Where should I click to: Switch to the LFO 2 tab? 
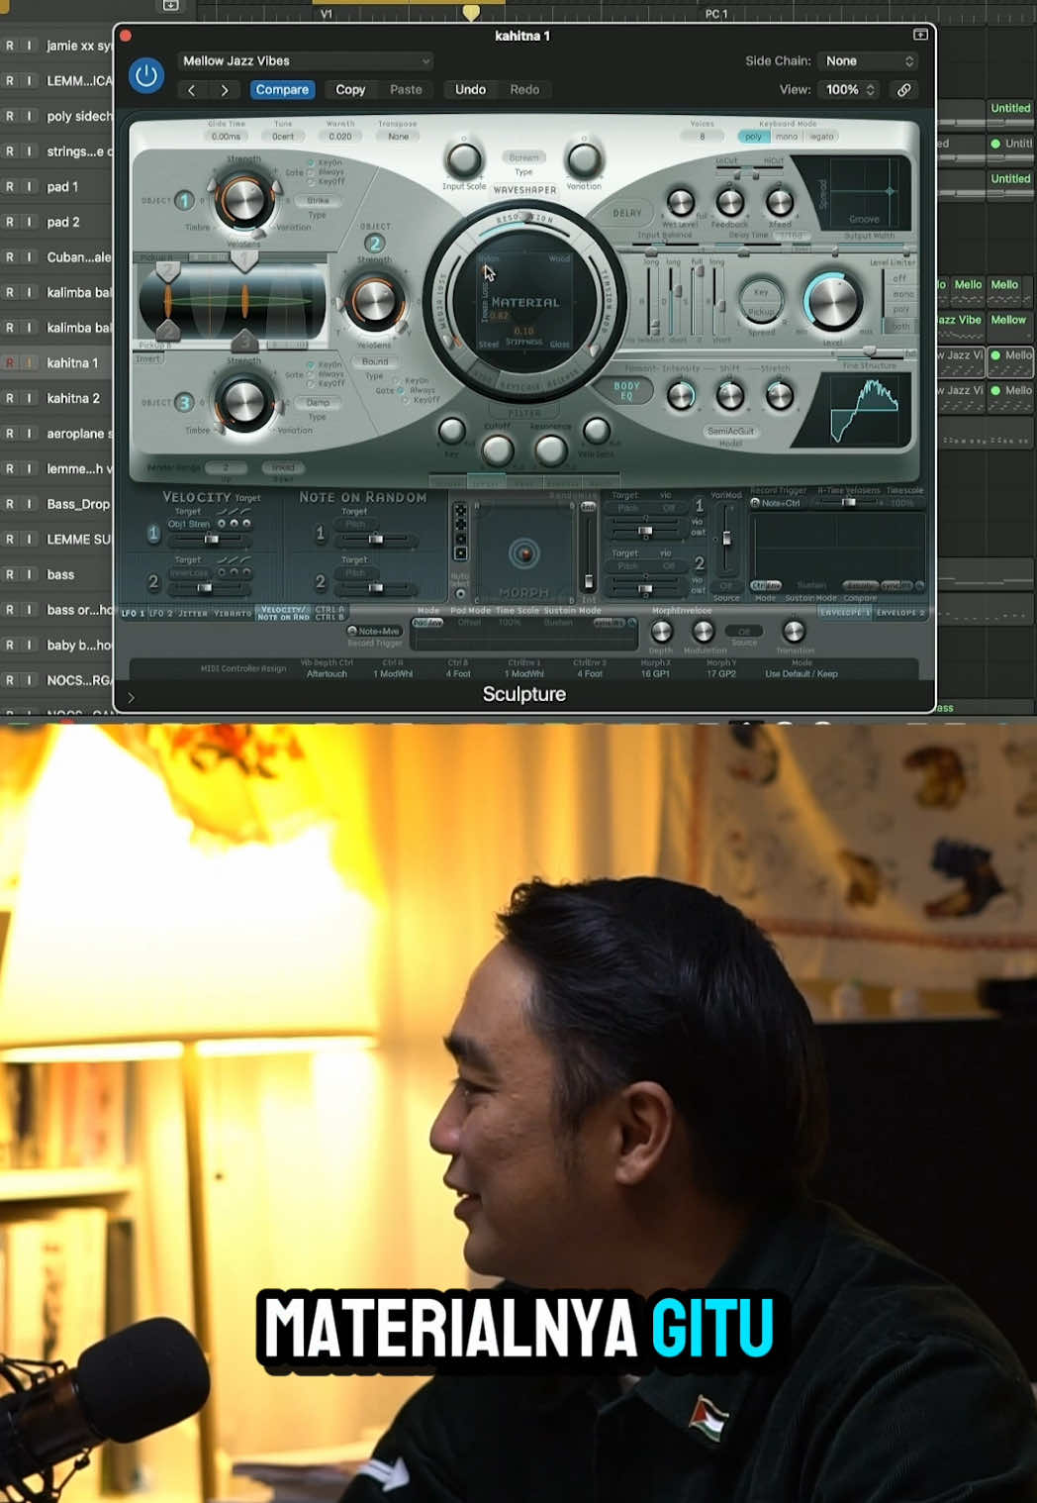[161, 614]
